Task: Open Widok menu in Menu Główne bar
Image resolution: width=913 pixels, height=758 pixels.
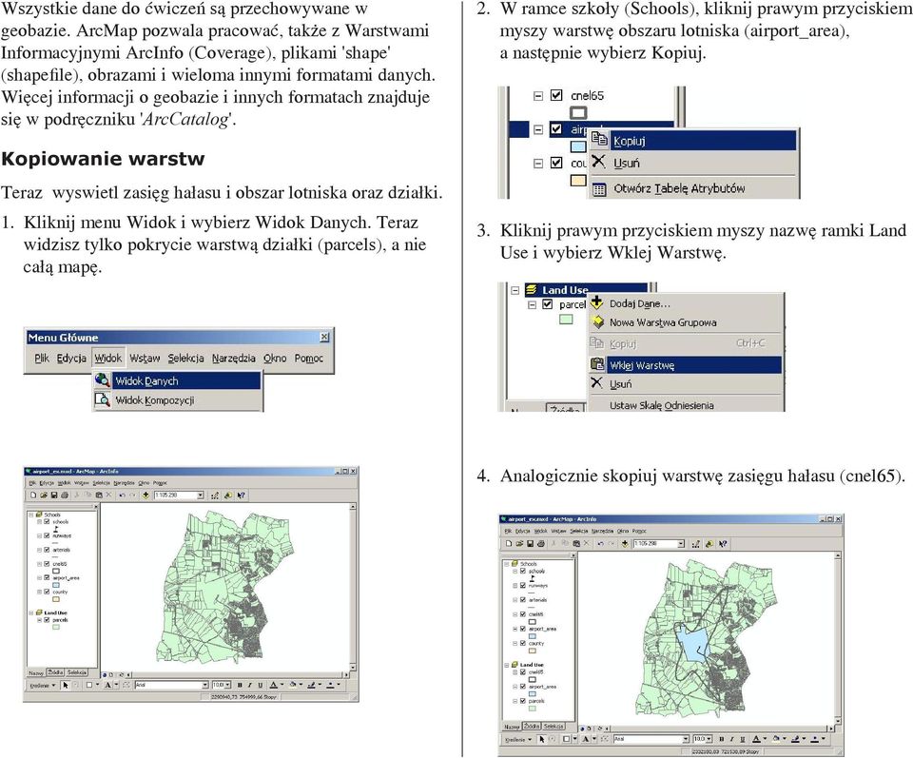Action: tap(108, 358)
